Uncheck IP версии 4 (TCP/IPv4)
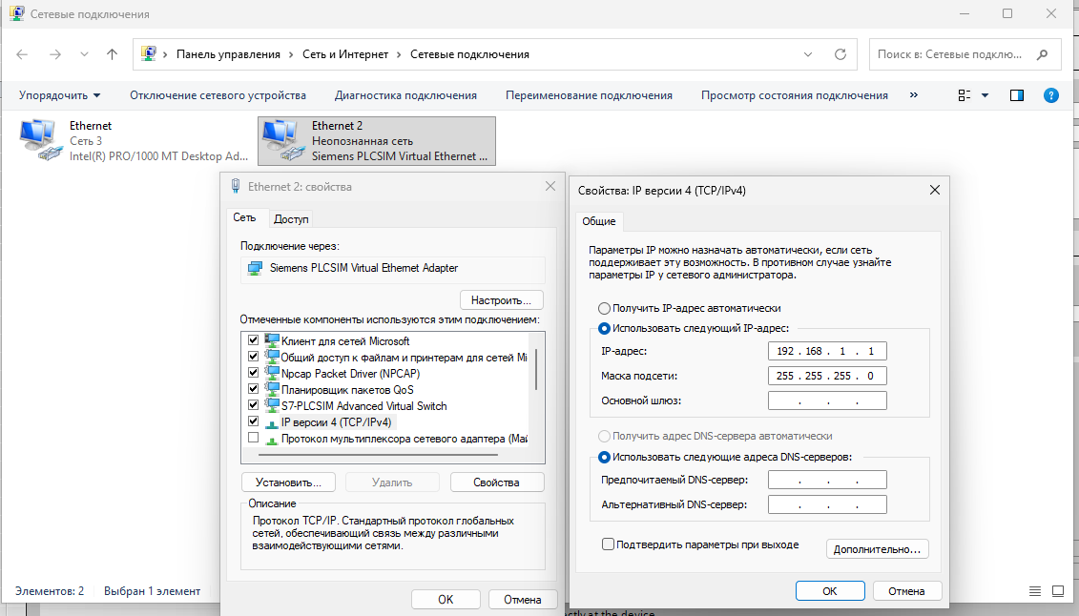 click(x=253, y=421)
